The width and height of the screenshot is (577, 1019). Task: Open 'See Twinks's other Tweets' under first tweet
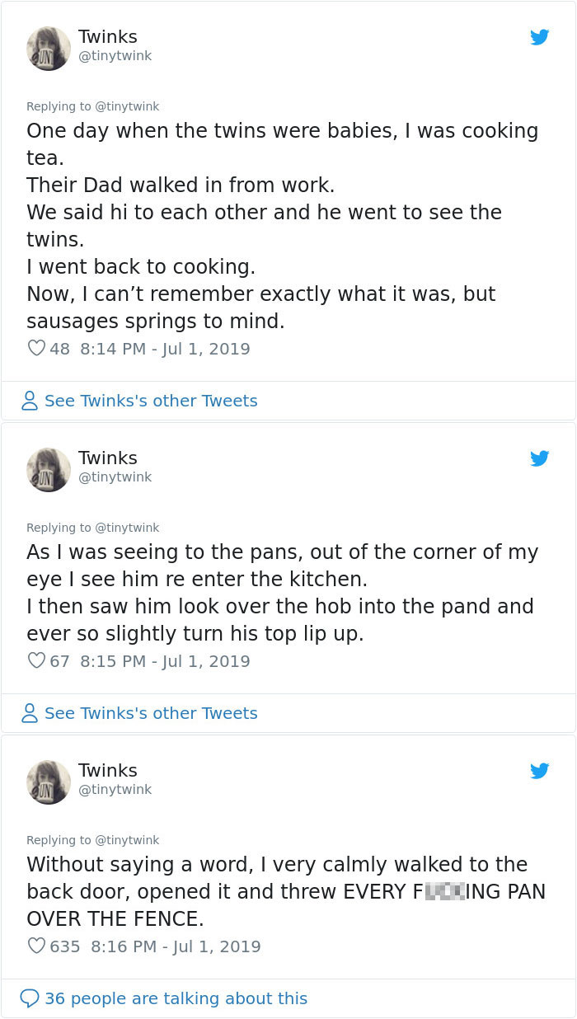tap(151, 401)
